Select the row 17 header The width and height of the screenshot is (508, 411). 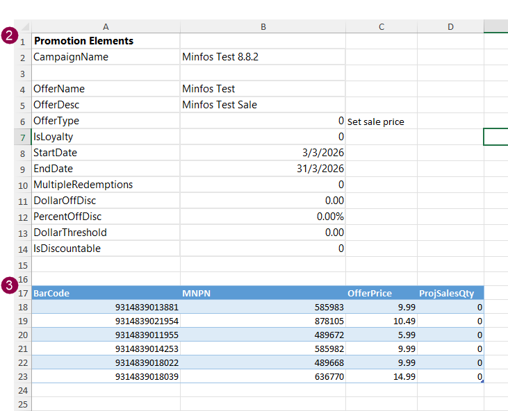(x=23, y=293)
